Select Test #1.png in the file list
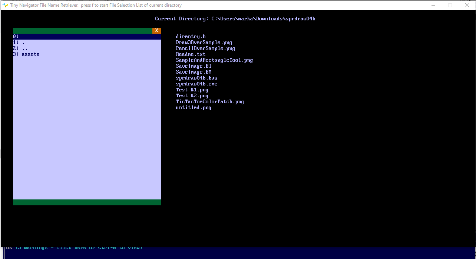476x259 pixels. point(192,90)
